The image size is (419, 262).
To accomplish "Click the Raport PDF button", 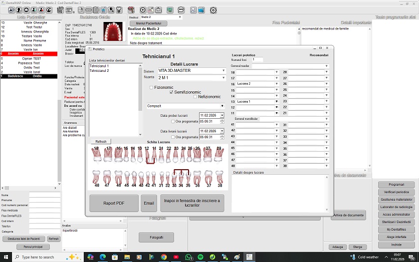I will (114, 203).
